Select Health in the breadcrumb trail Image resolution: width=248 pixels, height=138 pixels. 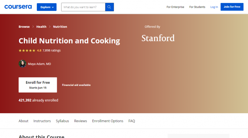41,27
